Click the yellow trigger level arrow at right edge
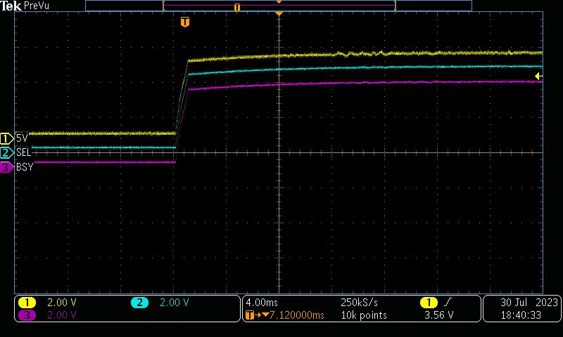The width and height of the screenshot is (563, 337). click(538, 76)
